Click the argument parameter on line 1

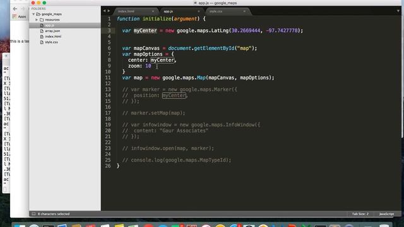(x=186, y=19)
